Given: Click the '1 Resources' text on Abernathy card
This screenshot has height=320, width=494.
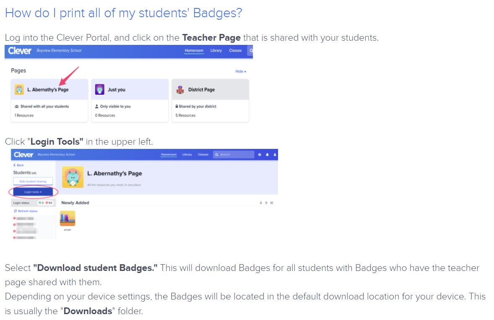Looking at the screenshot, I should click(x=24, y=116).
